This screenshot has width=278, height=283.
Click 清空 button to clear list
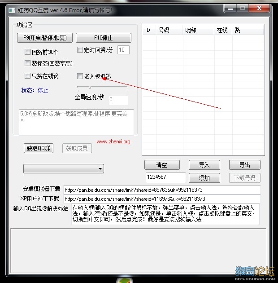coord(162,165)
